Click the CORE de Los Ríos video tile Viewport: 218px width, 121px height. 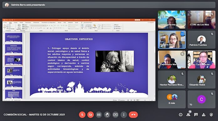pos(201,20)
